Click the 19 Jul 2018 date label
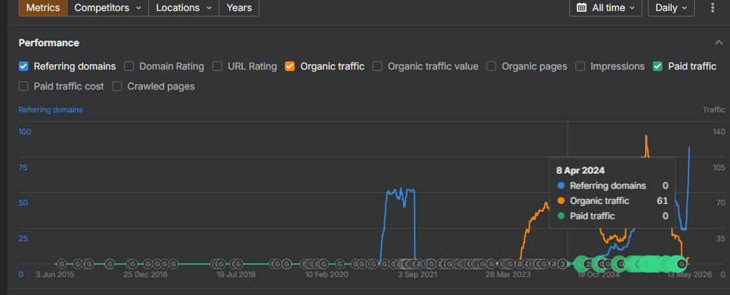The width and height of the screenshot is (730, 295). point(236,274)
